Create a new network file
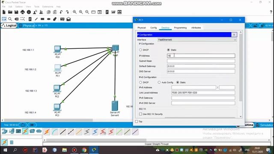This screenshot has height=154, width=274. click(4, 12)
